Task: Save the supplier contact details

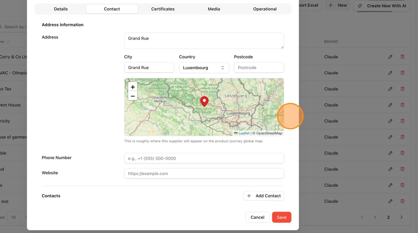Action: [281, 217]
